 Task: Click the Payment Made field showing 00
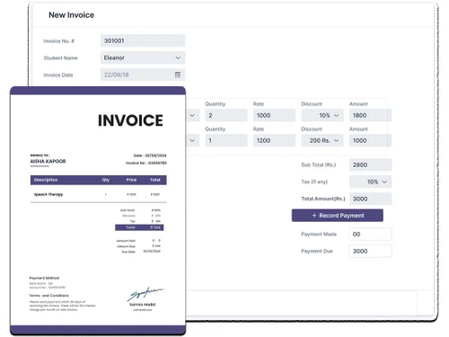pos(370,234)
